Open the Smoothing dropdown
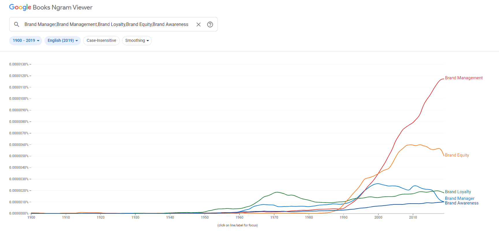The height and width of the screenshot is (231, 499). point(137,41)
